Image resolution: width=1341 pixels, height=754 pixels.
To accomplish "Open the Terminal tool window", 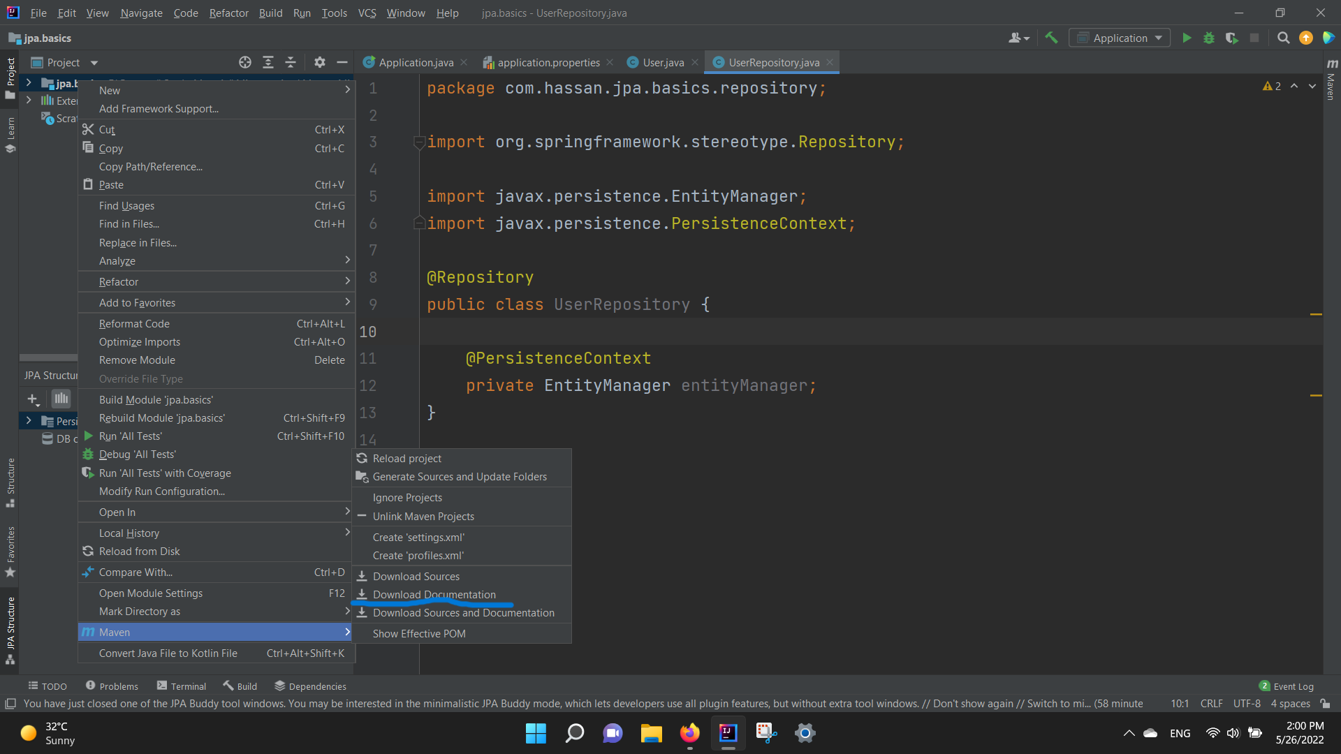I will pyautogui.click(x=182, y=686).
